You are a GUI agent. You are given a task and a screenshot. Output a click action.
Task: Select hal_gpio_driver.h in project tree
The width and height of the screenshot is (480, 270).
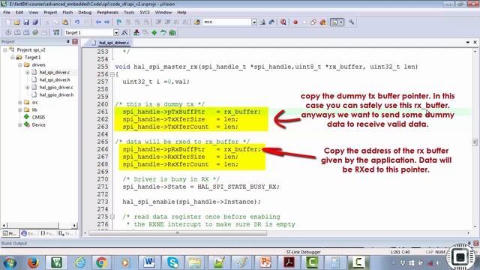pos(57,95)
